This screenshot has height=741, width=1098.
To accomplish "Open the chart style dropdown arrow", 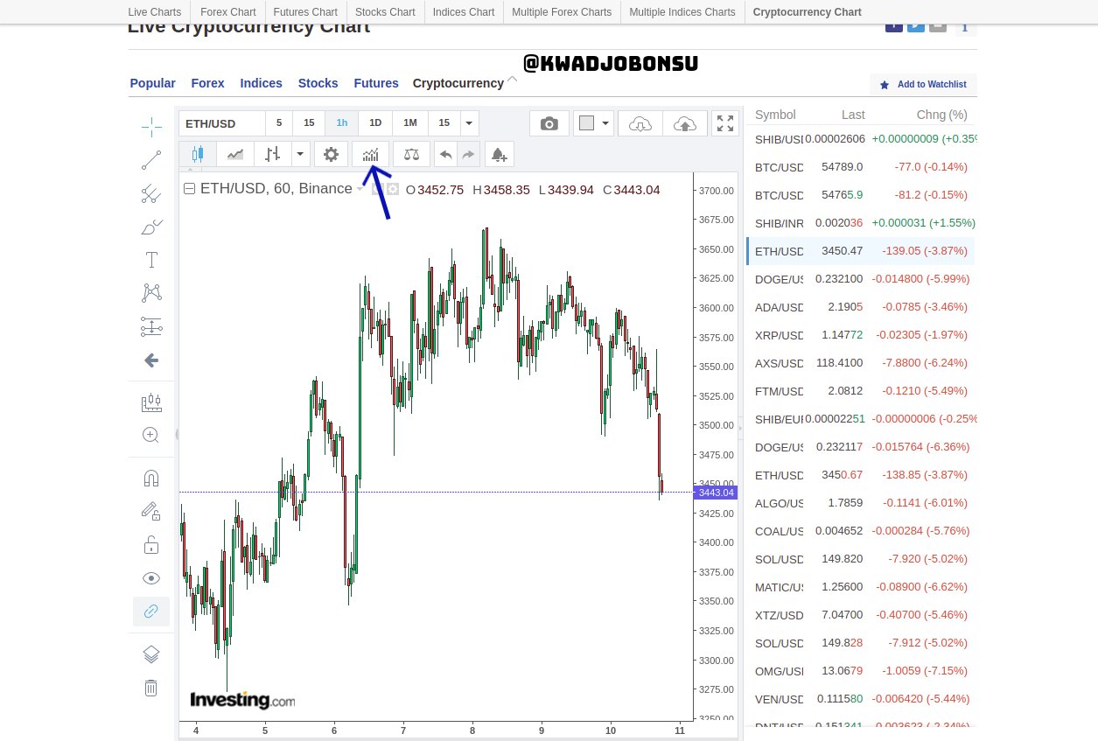I will [x=301, y=155].
